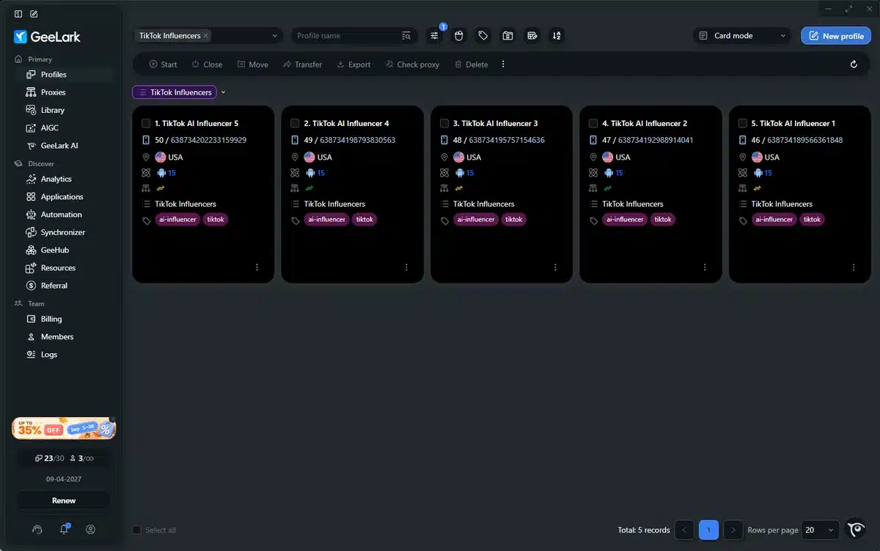The image size is (880, 551).
Task: Open Rows per page dropdown showing 20
Action: click(x=821, y=530)
